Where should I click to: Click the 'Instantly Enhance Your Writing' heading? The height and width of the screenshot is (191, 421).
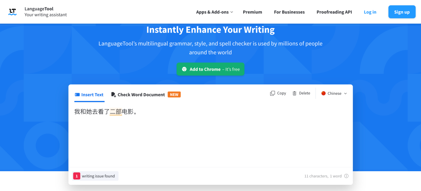pyautogui.click(x=210, y=30)
